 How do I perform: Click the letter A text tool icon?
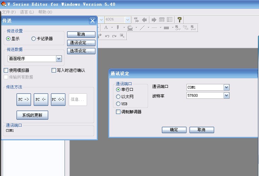point(106,28)
